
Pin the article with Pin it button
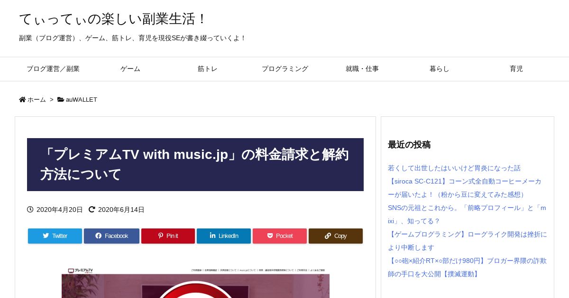pyautogui.click(x=168, y=236)
